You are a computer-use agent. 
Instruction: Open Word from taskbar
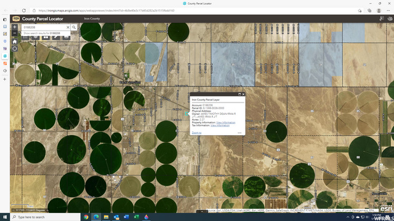126,217
